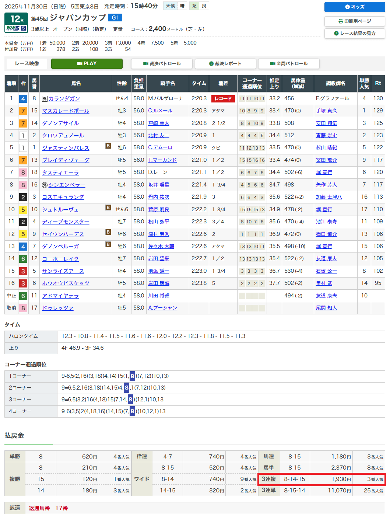Click the WIN5 logo icon

(16, 28)
